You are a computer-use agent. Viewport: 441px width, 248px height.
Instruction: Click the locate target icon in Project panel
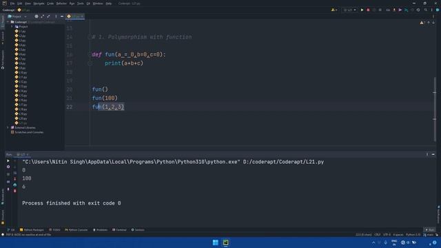[x=37, y=17]
